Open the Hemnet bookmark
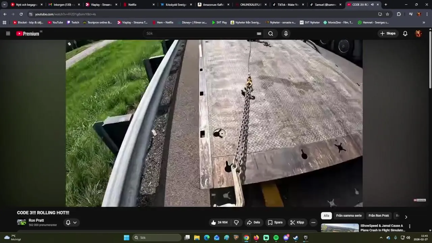 tap(373, 23)
